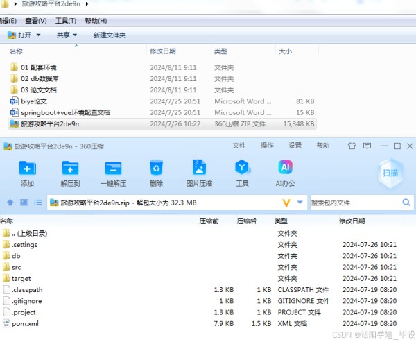Click the 解压到 (extract to) icon
This screenshot has height=342, width=416.
(x=70, y=168)
